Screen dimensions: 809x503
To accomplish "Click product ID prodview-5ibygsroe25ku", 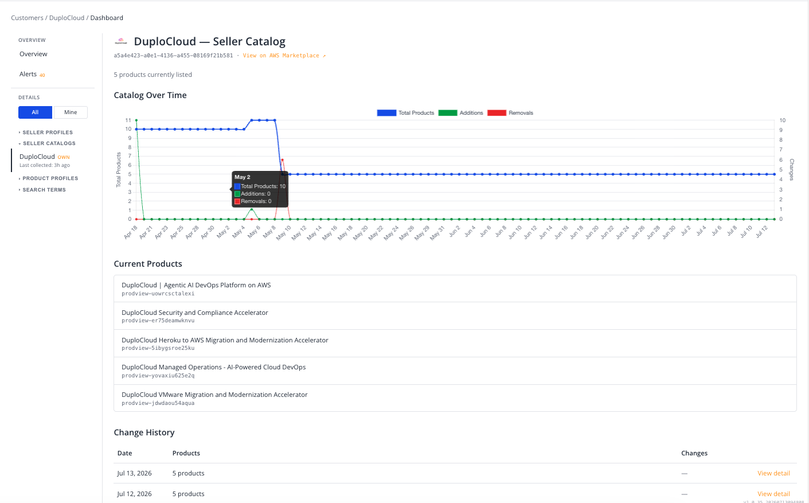I will coord(158,348).
